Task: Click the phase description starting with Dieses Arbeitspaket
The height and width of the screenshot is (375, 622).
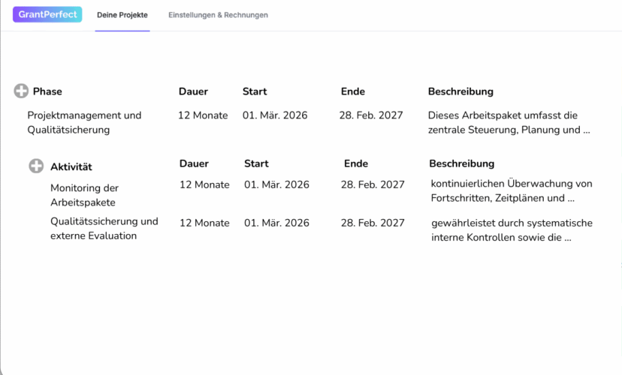Action: [508, 122]
